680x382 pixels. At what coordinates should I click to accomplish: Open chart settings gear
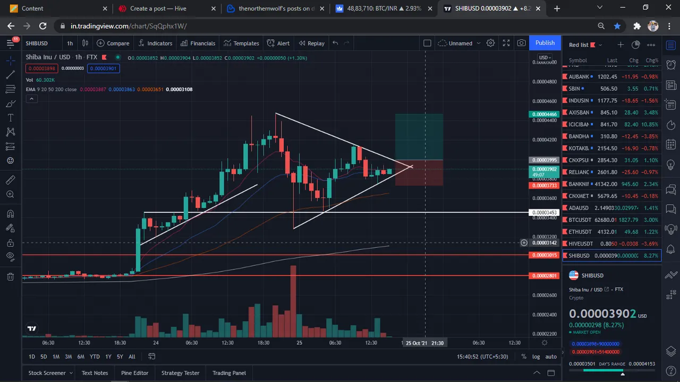491,43
